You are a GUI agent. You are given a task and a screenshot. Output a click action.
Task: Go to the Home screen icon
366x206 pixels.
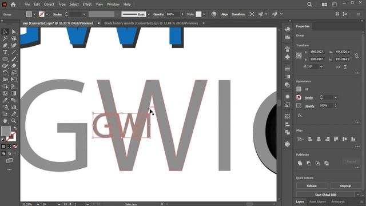point(13,5)
